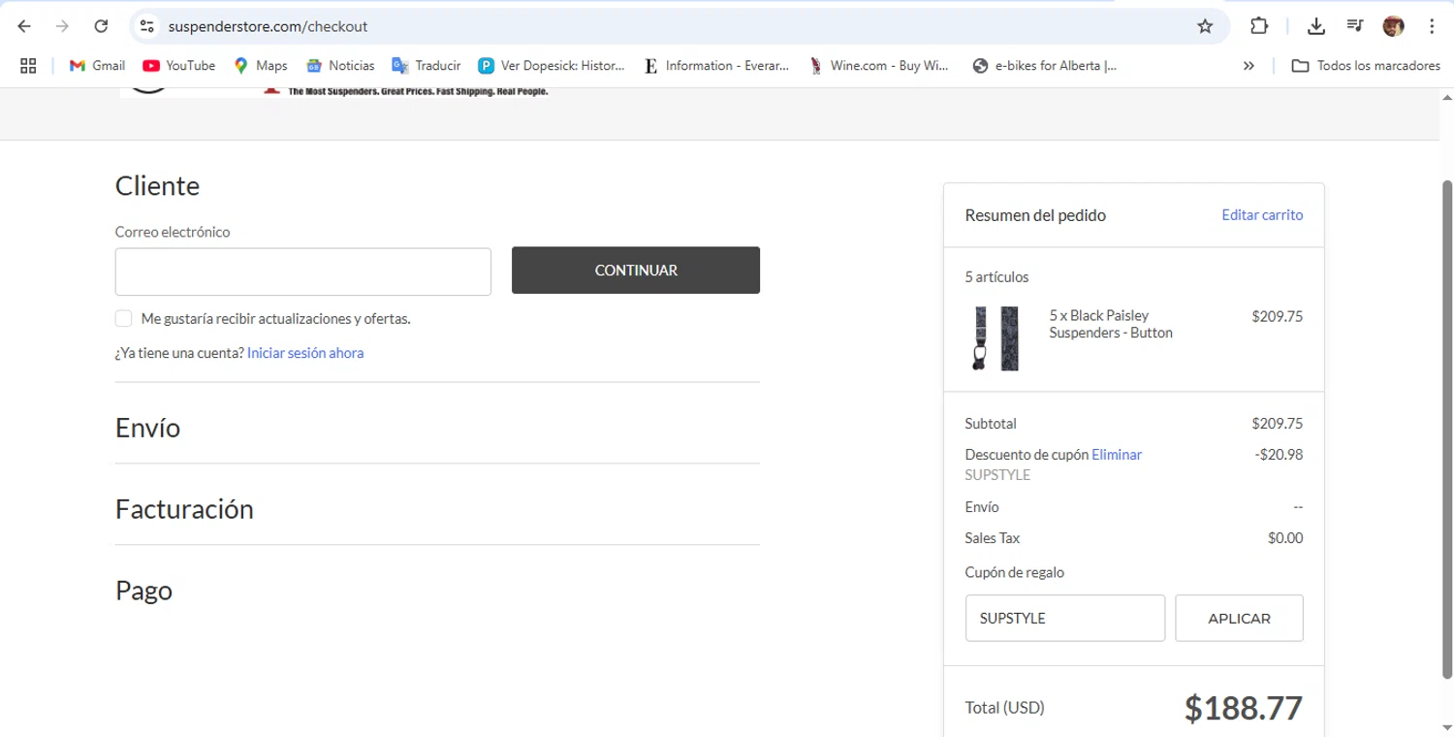Viewport: 1454px width, 737px height.
Task: Click Eliminar coupon link
Action: (x=1117, y=455)
